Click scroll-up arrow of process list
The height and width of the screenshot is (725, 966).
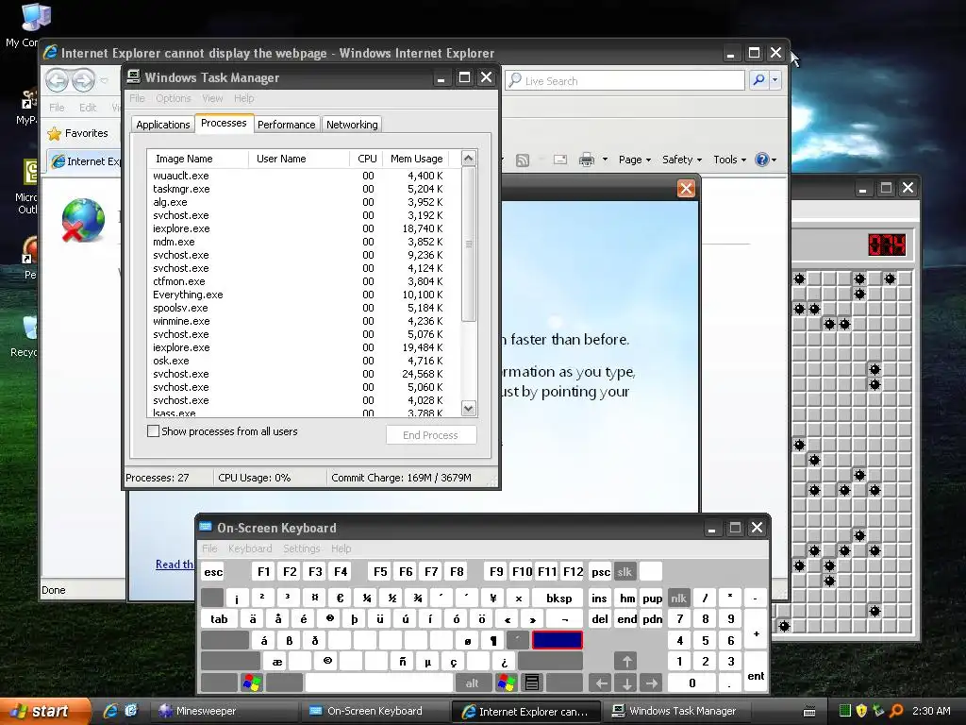[x=468, y=159]
